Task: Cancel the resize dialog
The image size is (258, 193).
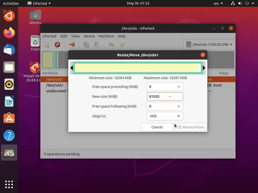Action: tap(157, 127)
